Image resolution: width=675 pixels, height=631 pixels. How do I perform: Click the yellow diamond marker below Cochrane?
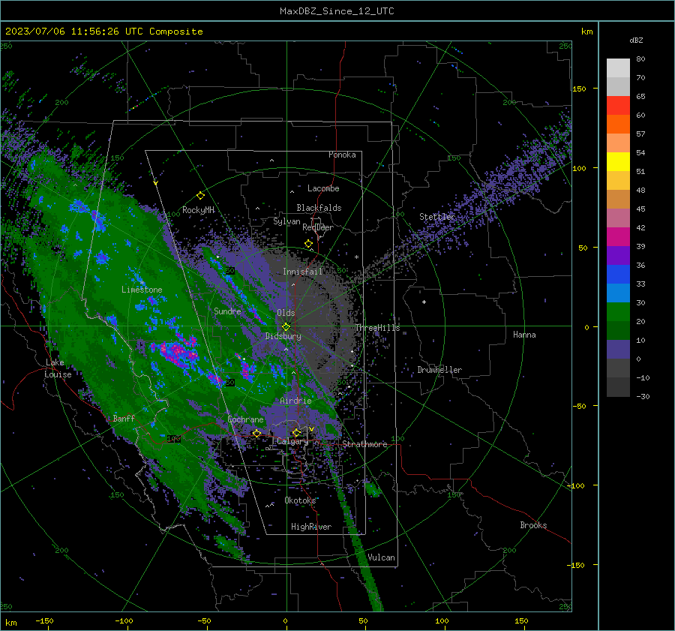(x=256, y=433)
